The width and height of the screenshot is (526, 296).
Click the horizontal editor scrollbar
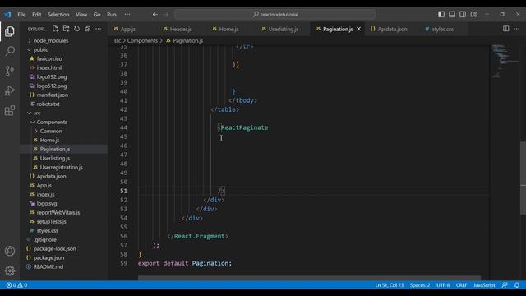[x=309, y=278]
